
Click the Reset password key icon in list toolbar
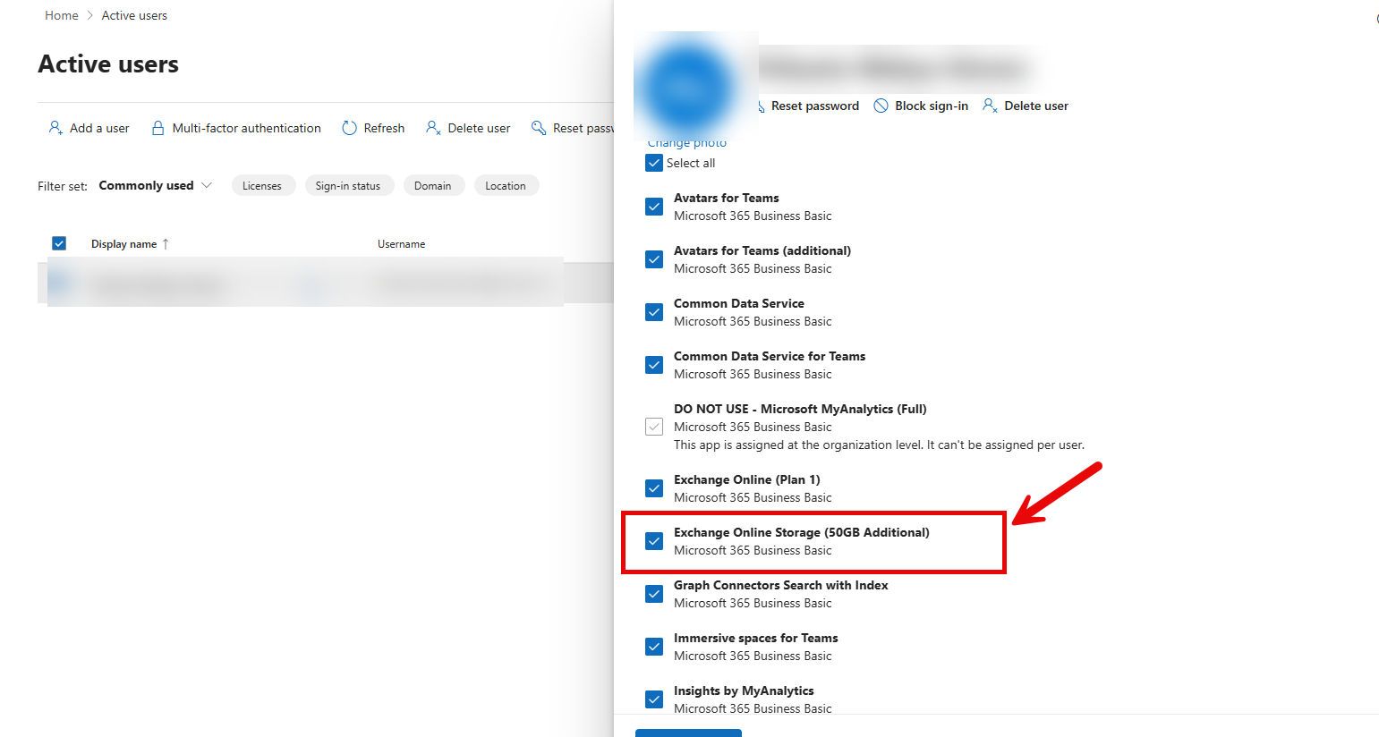[x=539, y=128]
